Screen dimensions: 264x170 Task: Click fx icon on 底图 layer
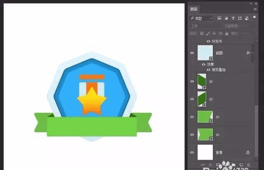248,53
